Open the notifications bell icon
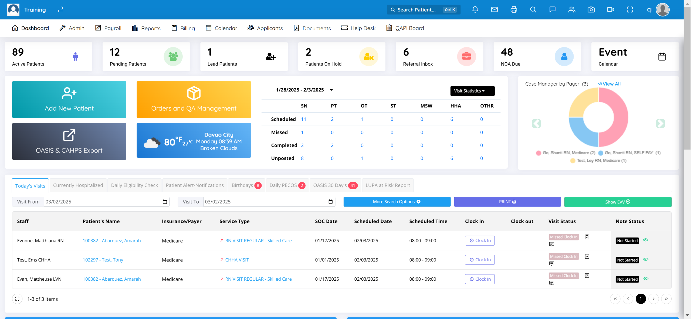 pyautogui.click(x=475, y=10)
